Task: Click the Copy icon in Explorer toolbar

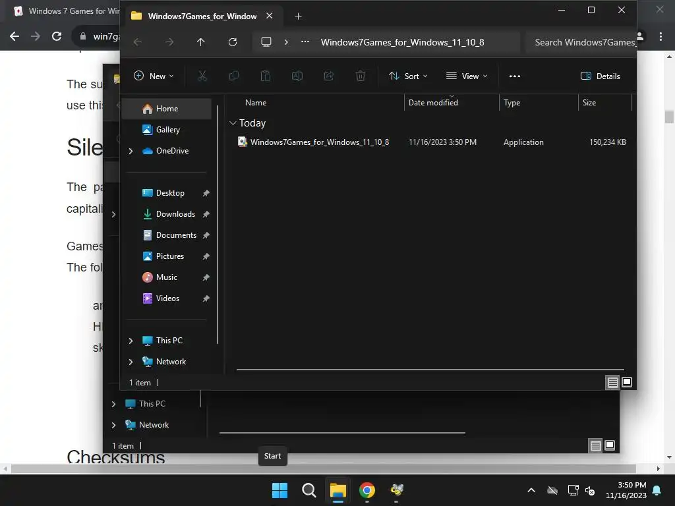Action: [234, 76]
